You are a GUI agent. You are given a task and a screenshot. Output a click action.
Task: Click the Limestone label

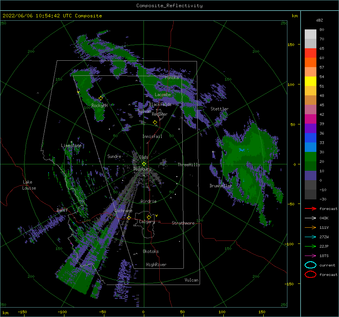point(71,145)
